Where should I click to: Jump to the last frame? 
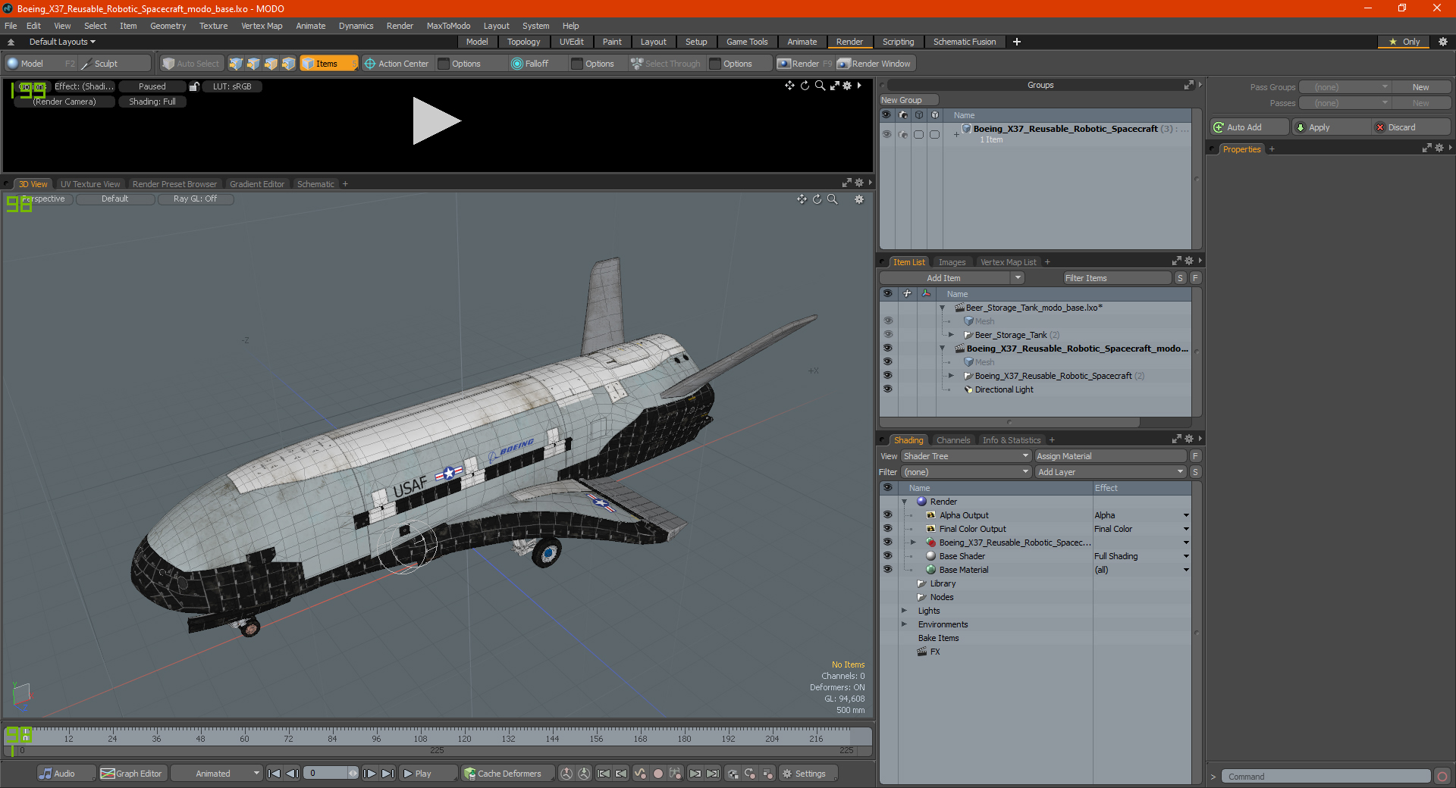click(x=388, y=774)
